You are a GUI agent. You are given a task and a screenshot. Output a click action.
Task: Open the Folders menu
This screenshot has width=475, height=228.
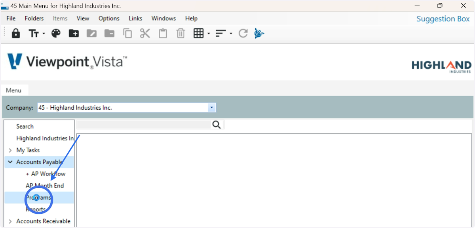coord(34,19)
